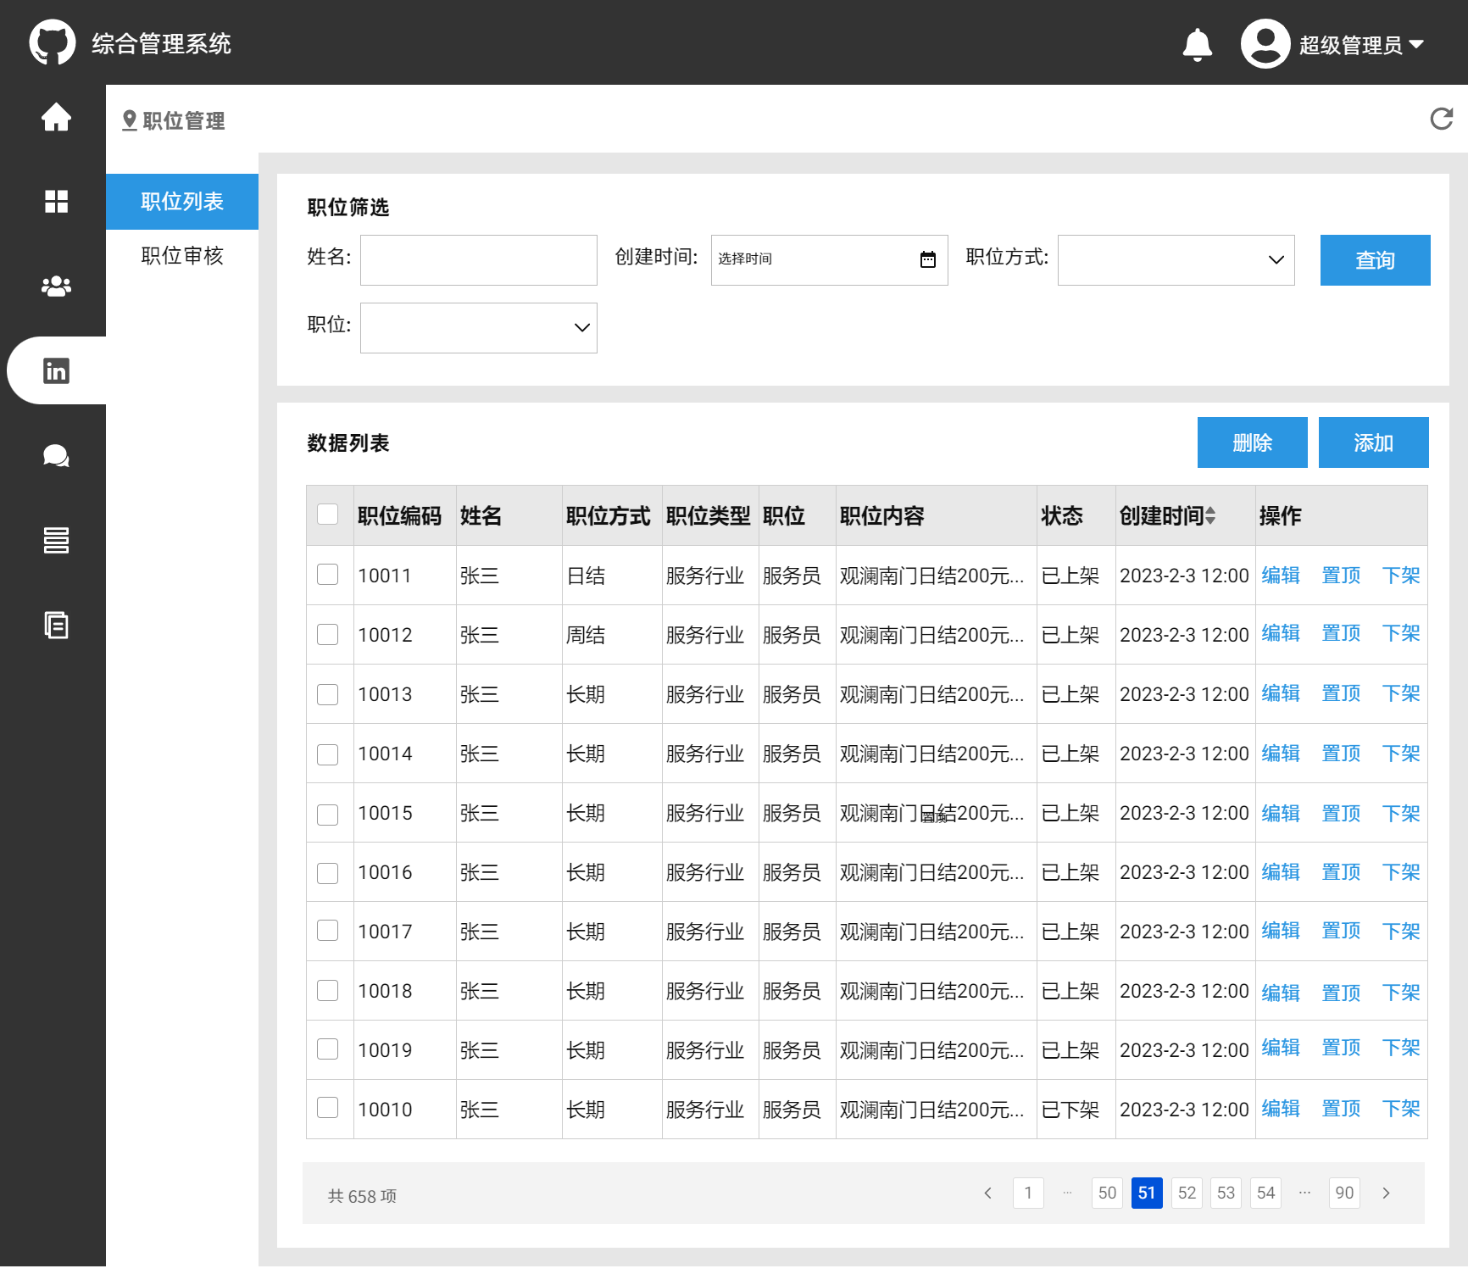The width and height of the screenshot is (1468, 1274).
Task: Click 置顶 for row 10012
Action: 1341,633
